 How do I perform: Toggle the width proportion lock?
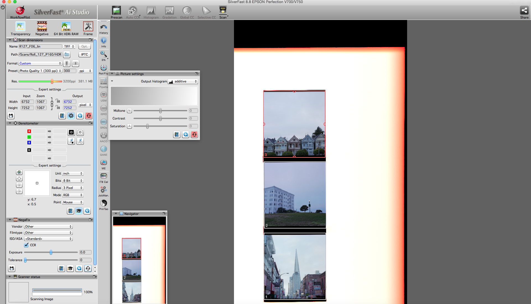pos(58,101)
